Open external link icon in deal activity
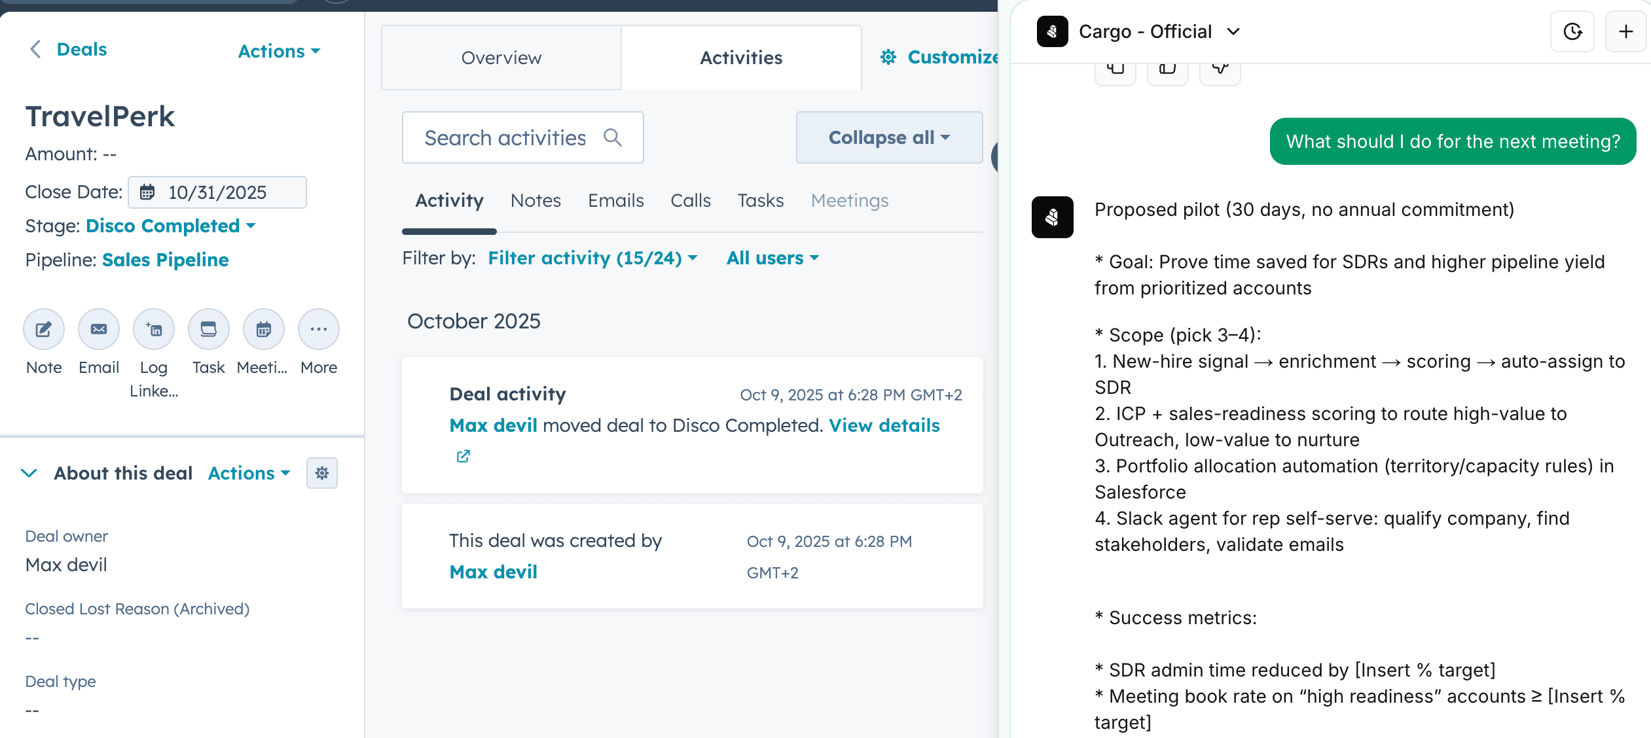Image resolution: width=1651 pixels, height=738 pixels. pyautogui.click(x=463, y=457)
